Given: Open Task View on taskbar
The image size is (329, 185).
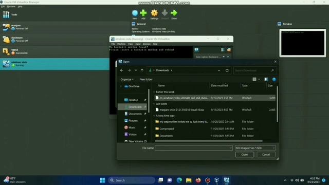Looking at the screenshot, I should click(160, 180).
